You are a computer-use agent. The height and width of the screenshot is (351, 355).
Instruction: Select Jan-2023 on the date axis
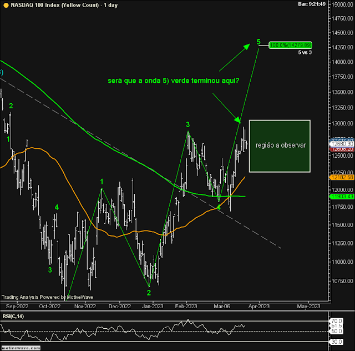[x=153, y=307]
